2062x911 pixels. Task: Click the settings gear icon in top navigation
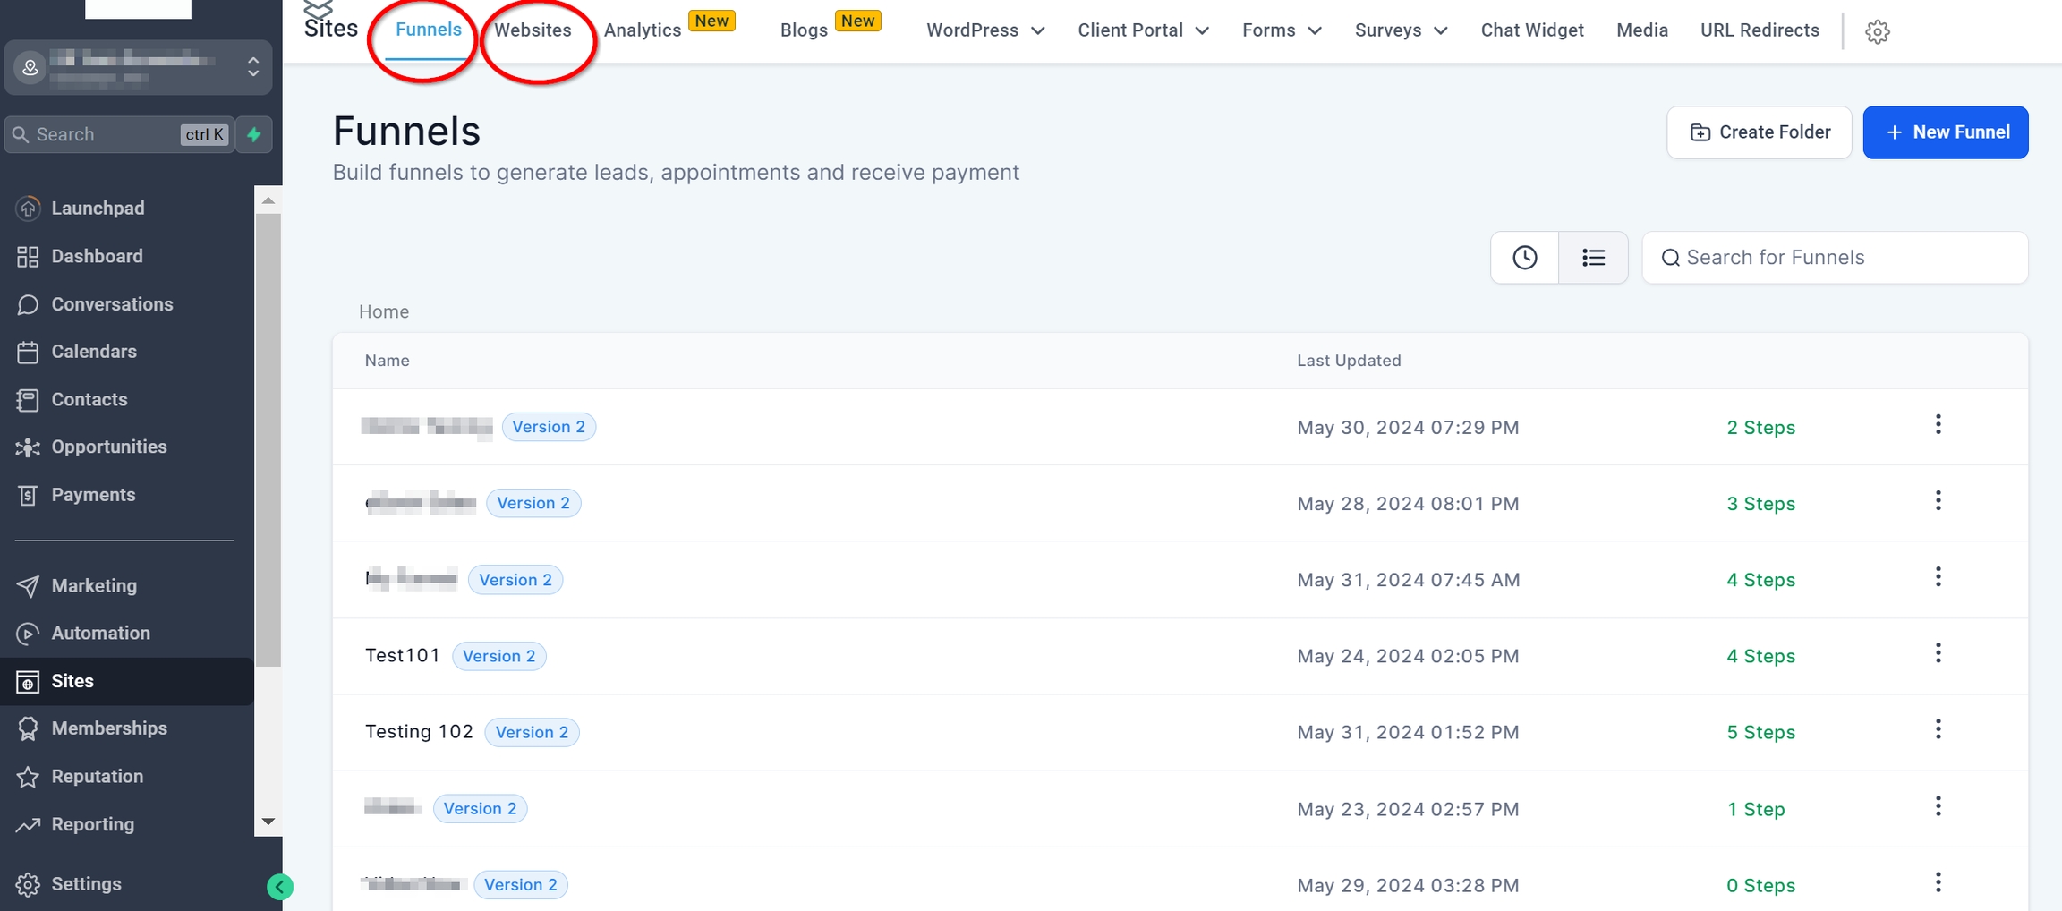click(x=1877, y=31)
